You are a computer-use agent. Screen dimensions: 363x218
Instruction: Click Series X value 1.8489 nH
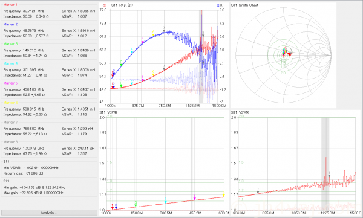click(x=87, y=50)
